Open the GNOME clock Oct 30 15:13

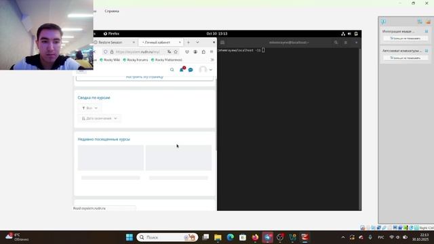217,33
